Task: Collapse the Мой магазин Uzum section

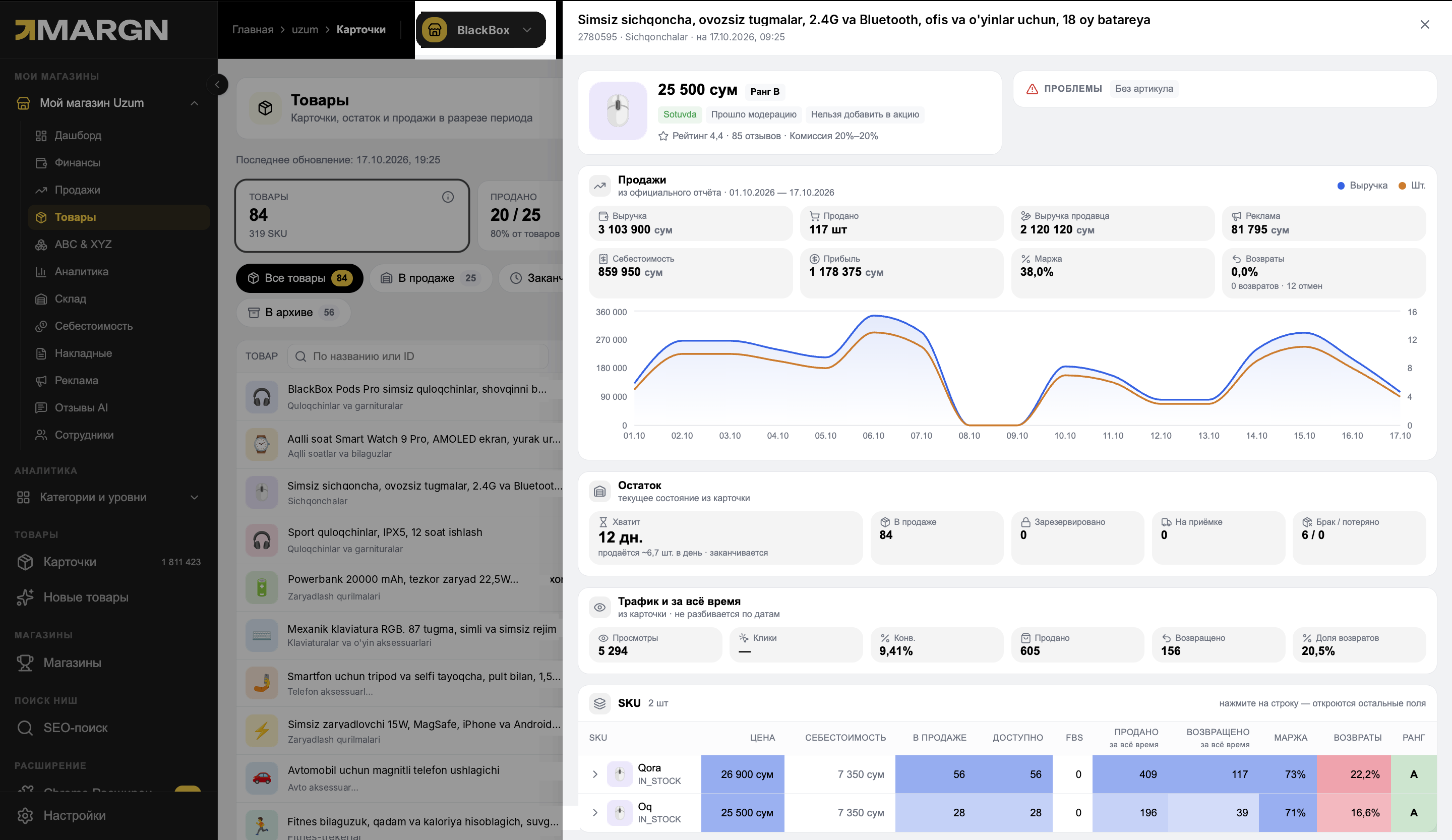Action: pos(194,103)
